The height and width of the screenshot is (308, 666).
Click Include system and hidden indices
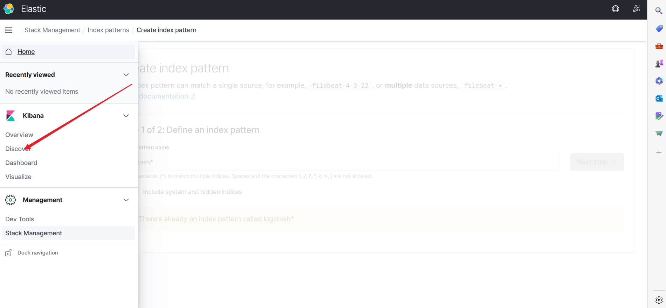(x=192, y=192)
